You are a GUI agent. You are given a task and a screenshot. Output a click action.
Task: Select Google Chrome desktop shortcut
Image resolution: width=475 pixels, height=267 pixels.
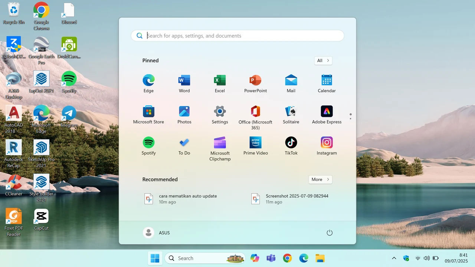pyautogui.click(x=41, y=16)
